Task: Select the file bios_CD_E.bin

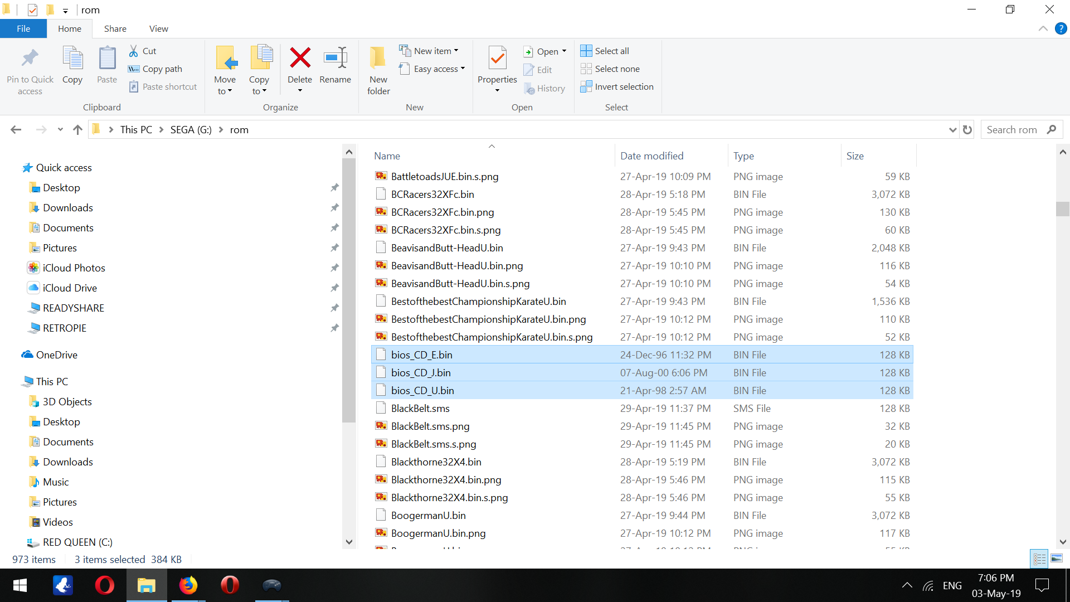Action: tap(642, 355)
